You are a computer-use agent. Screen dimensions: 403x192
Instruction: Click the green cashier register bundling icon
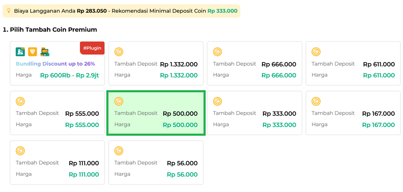[20, 52]
